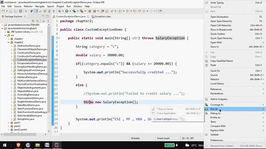This screenshot has height=149, width=266.
Task: Click the monitor icon in main toolbar
Action: 20,11
